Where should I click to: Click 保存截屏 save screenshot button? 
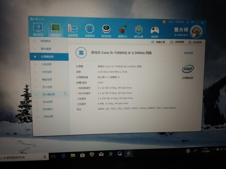[x=177, y=42]
